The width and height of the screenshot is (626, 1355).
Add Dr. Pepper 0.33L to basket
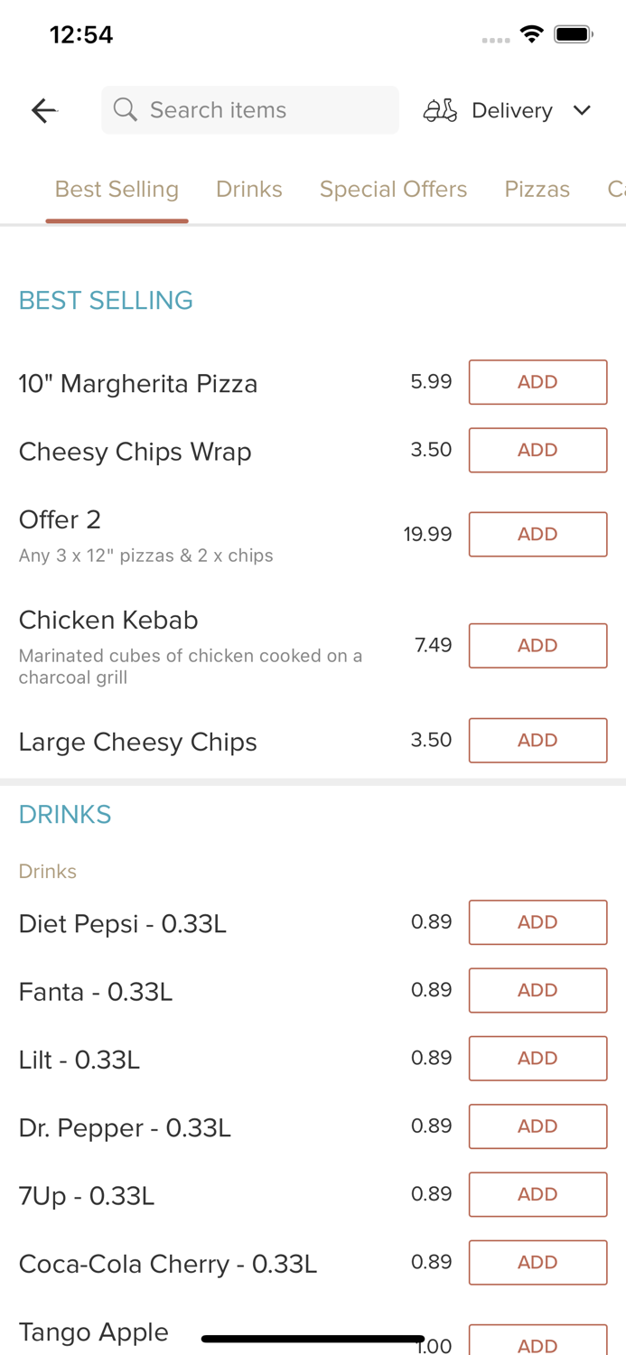point(537,1126)
